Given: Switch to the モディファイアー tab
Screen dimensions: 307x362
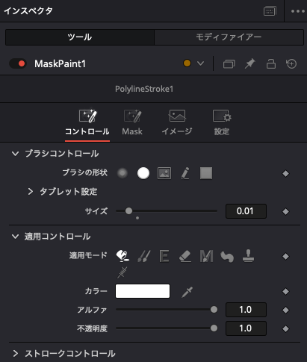Looking at the screenshot, I should pos(229,37).
